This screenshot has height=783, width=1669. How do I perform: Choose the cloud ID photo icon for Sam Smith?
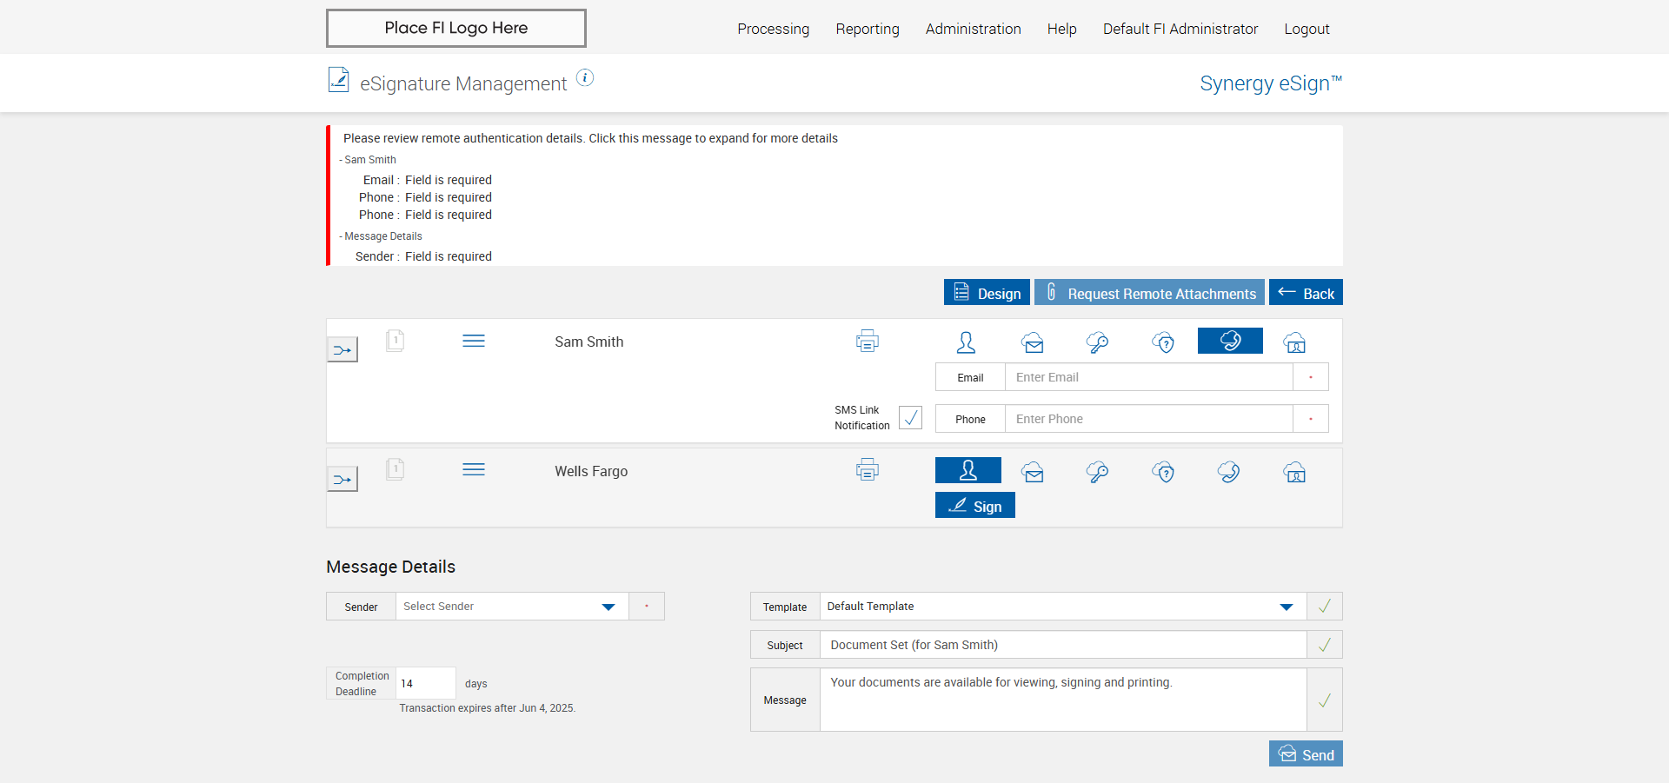(x=1294, y=342)
